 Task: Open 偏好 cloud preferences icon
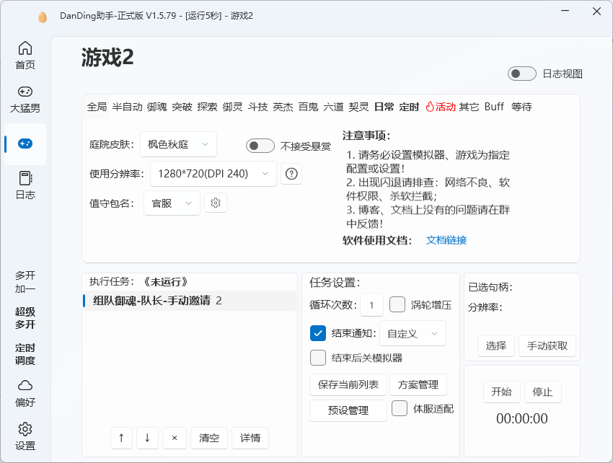point(25,385)
